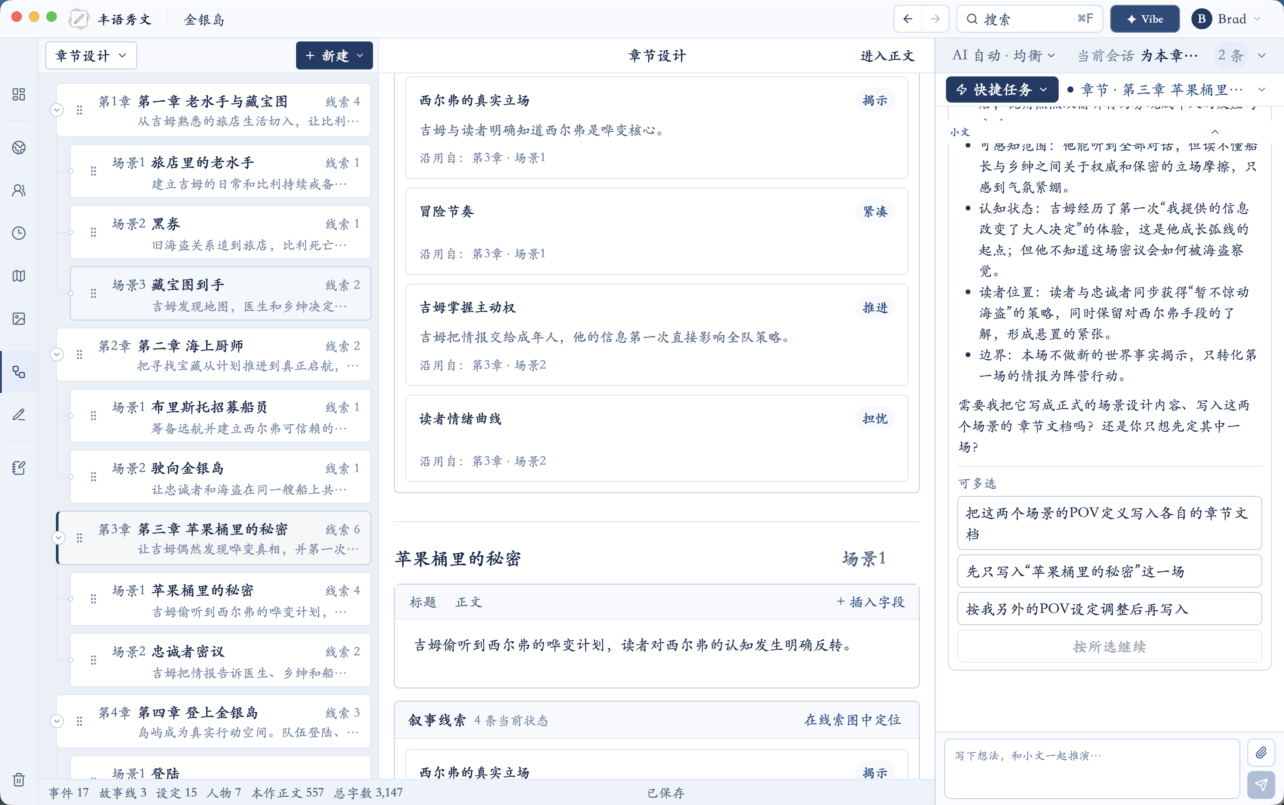Open the notes edit sidebar icon
The height and width of the screenshot is (805, 1284).
[19, 468]
